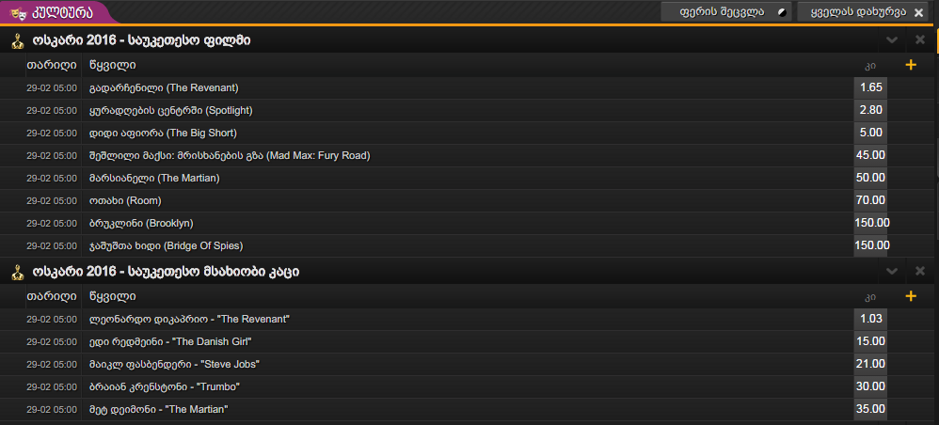Click the წყვილი column header in საუკეთესო ფილმი
The image size is (939, 425).
[112, 65]
